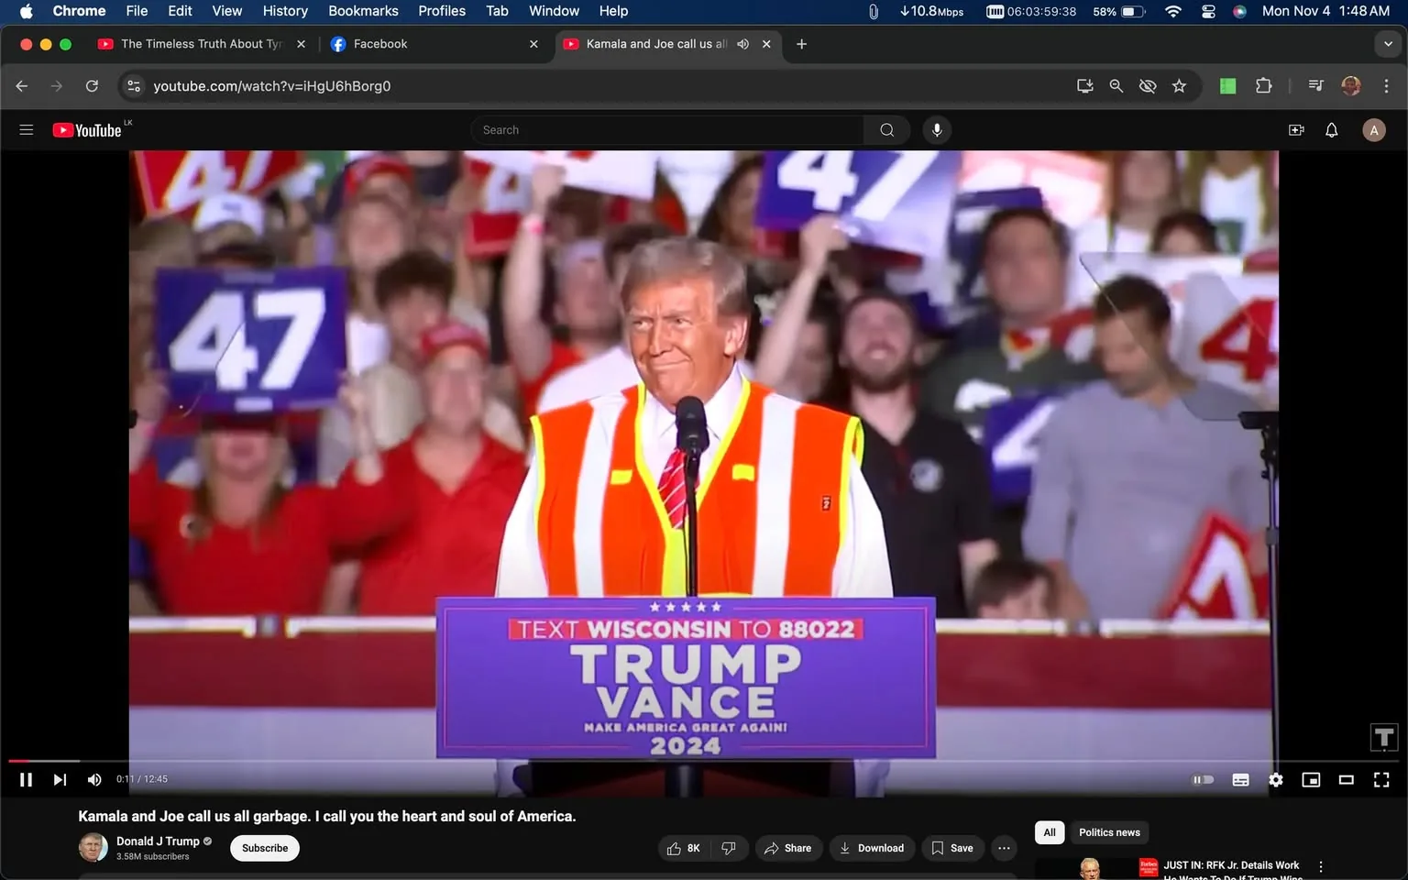Viewport: 1408px width, 880px height.
Task: Toggle autoplay off in the player
Action: [x=1204, y=779]
